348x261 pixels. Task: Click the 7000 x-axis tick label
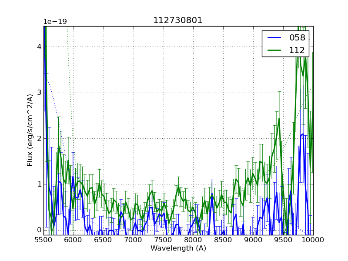[x=134, y=240]
